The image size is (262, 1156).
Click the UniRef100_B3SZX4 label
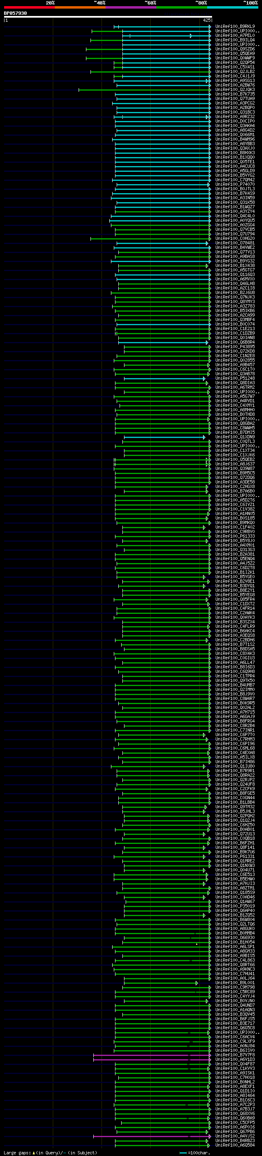[x=235, y=622]
